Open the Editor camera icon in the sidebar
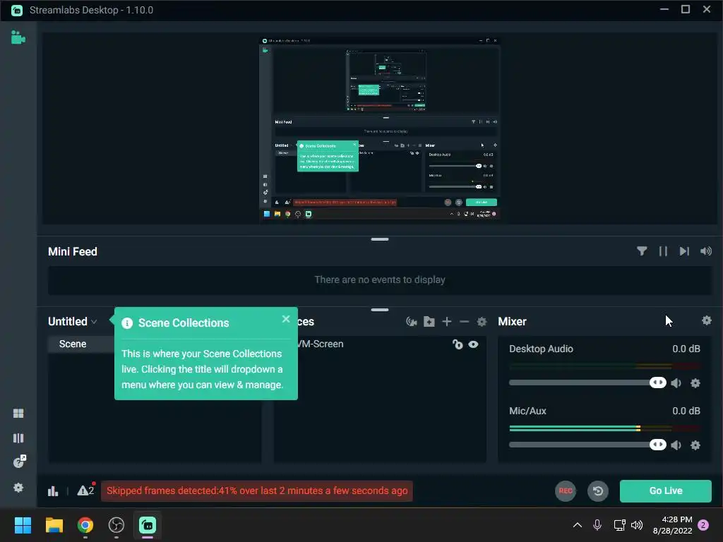Image resolution: width=723 pixels, height=542 pixels. (18, 37)
